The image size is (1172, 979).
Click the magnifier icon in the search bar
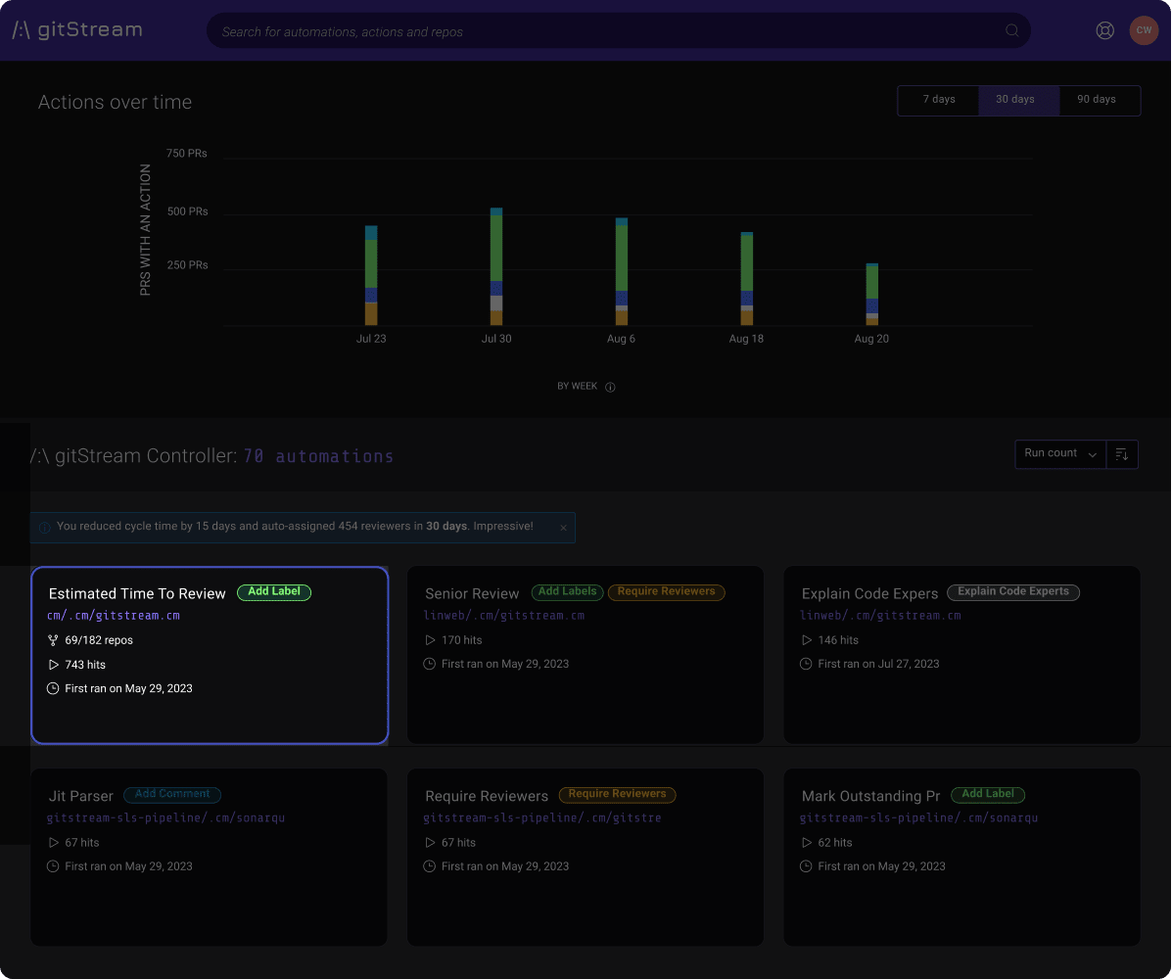1011,30
